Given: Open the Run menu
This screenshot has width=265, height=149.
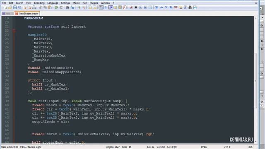Looking at the screenshot, I should 84,3.
